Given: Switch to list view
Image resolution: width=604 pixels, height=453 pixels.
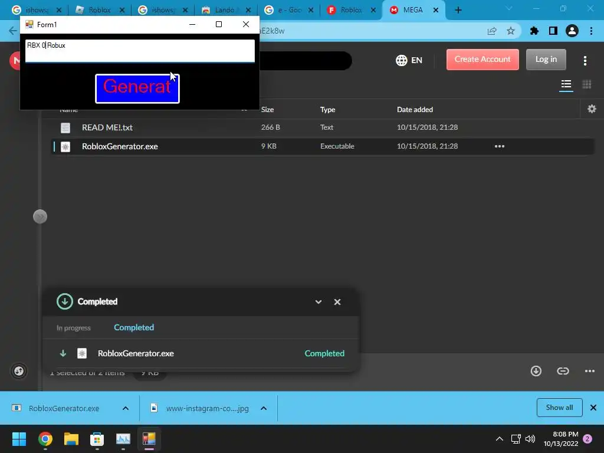Looking at the screenshot, I should click(566, 84).
